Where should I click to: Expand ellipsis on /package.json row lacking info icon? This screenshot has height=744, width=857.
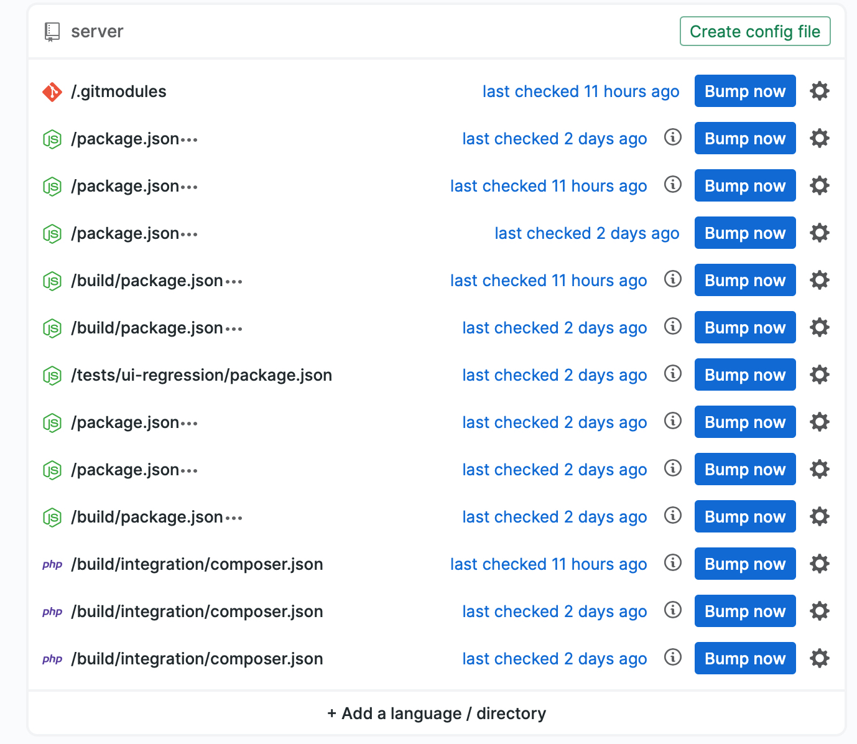[189, 235]
